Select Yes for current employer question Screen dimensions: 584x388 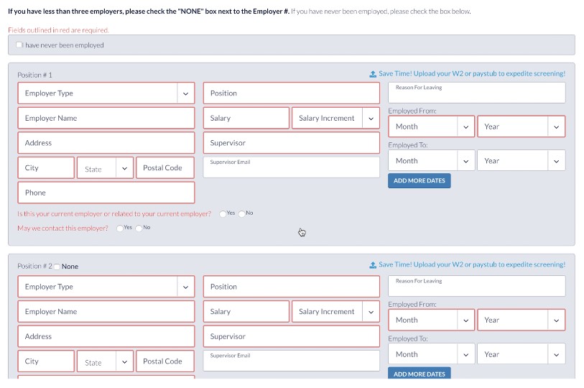[223, 213]
